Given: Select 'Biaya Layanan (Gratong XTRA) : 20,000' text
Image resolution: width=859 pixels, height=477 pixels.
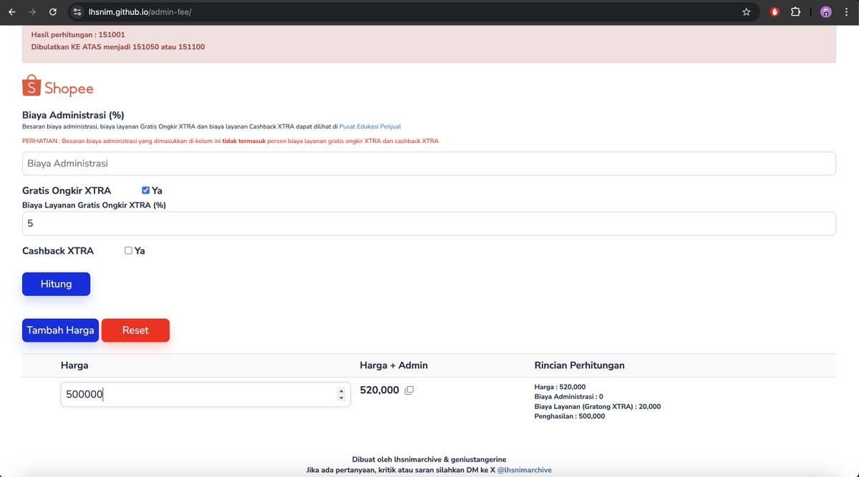Looking at the screenshot, I should tap(598, 406).
